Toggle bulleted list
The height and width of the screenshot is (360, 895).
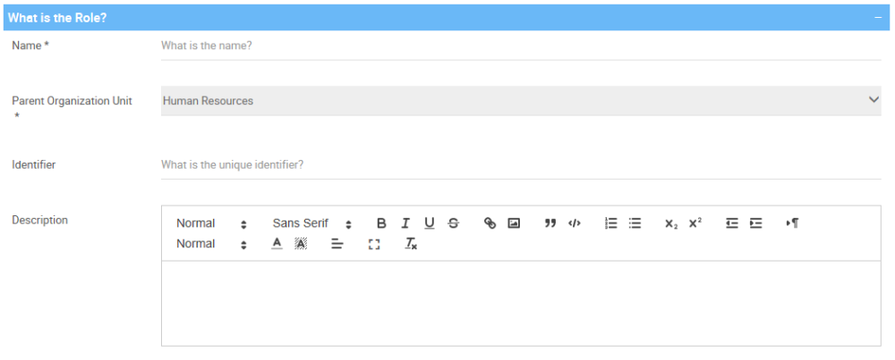(x=635, y=223)
